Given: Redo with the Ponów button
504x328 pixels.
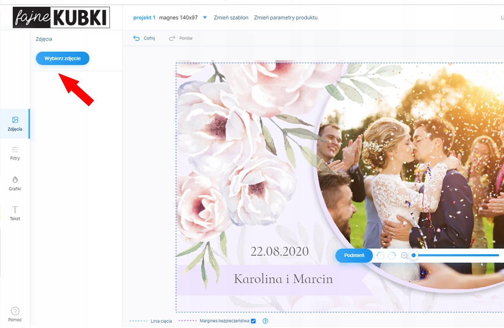Looking at the screenshot, I should (x=181, y=38).
